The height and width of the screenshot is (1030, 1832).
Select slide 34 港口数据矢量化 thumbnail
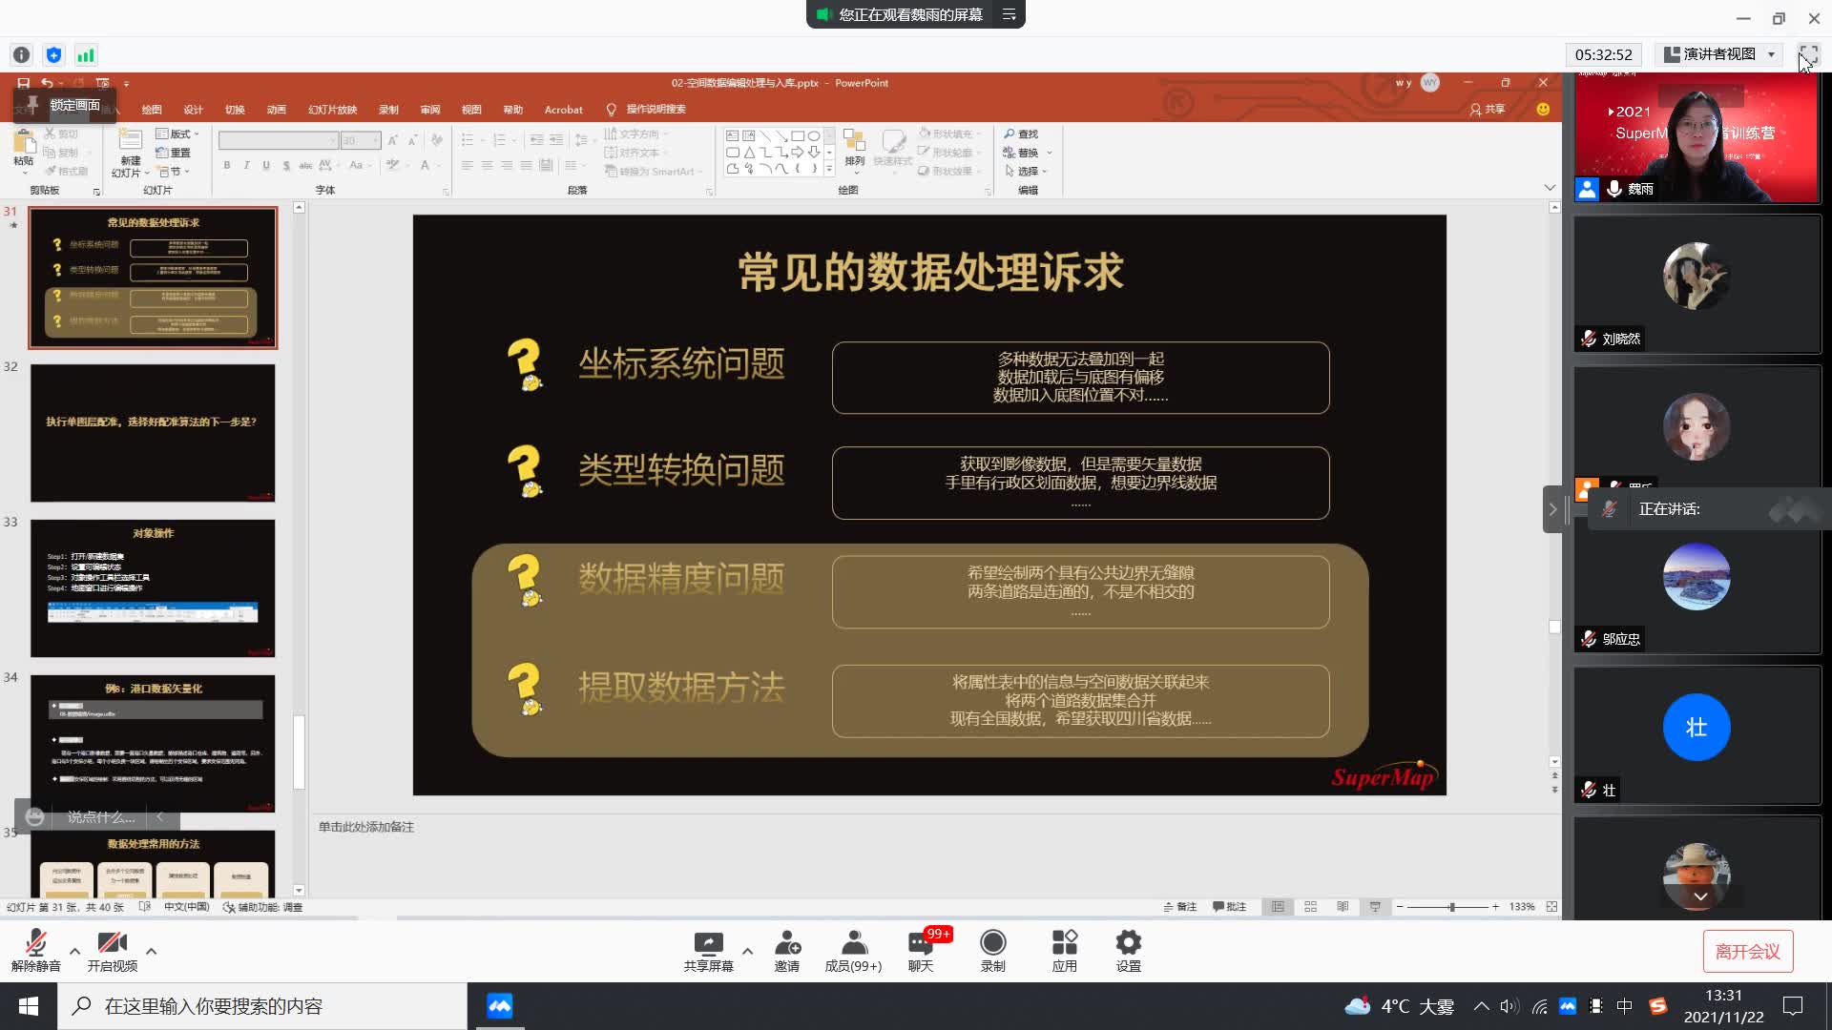point(153,744)
